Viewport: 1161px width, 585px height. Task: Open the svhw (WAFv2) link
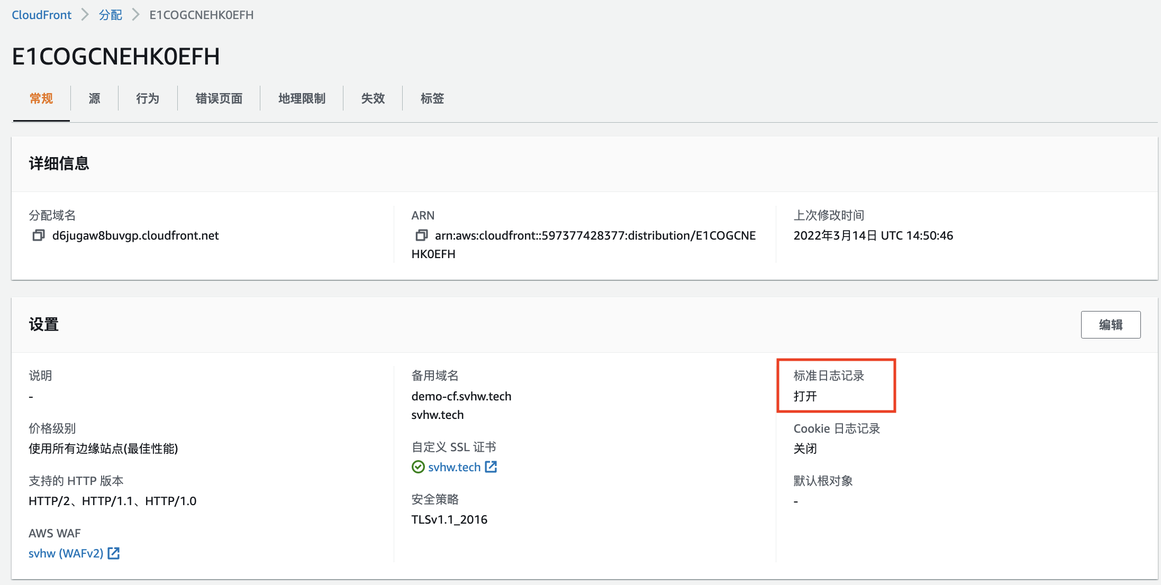pos(66,553)
